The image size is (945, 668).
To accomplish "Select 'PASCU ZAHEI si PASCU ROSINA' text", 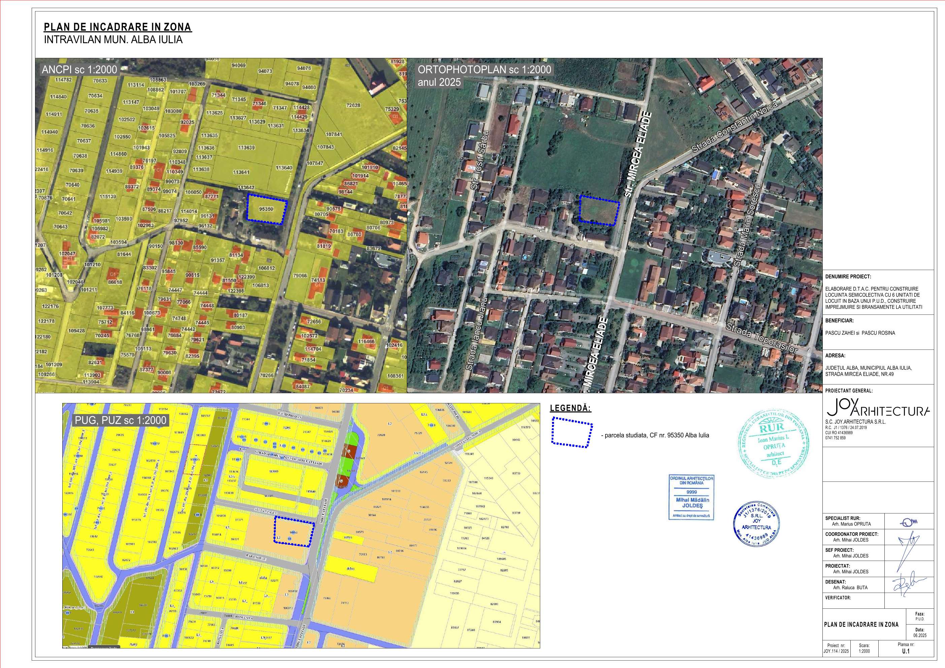I will (x=860, y=333).
